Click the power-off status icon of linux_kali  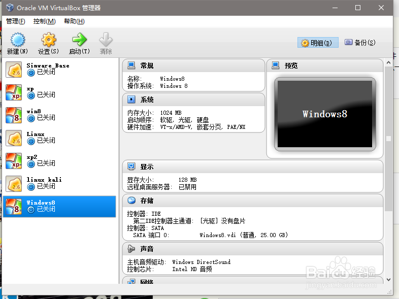tap(31, 187)
